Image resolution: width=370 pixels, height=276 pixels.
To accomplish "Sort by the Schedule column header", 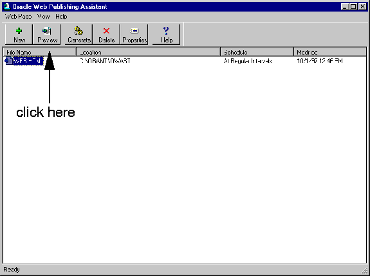I will (257, 52).
